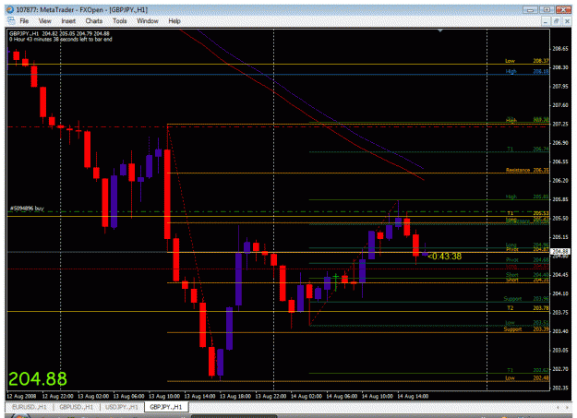
Task: Maximize the MetaTrader main window
Action: [x=547, y=10]
